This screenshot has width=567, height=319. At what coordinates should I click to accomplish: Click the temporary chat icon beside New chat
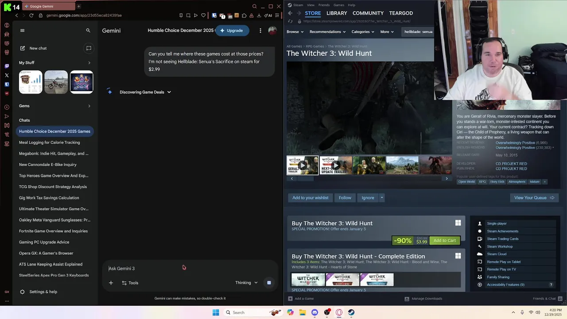point(89,48)
